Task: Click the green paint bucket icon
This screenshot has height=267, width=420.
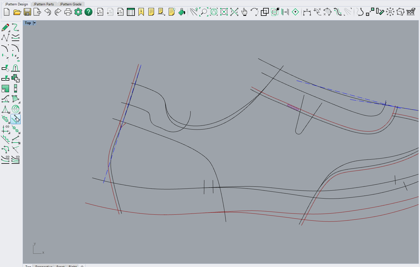Action: click(182, 12)
